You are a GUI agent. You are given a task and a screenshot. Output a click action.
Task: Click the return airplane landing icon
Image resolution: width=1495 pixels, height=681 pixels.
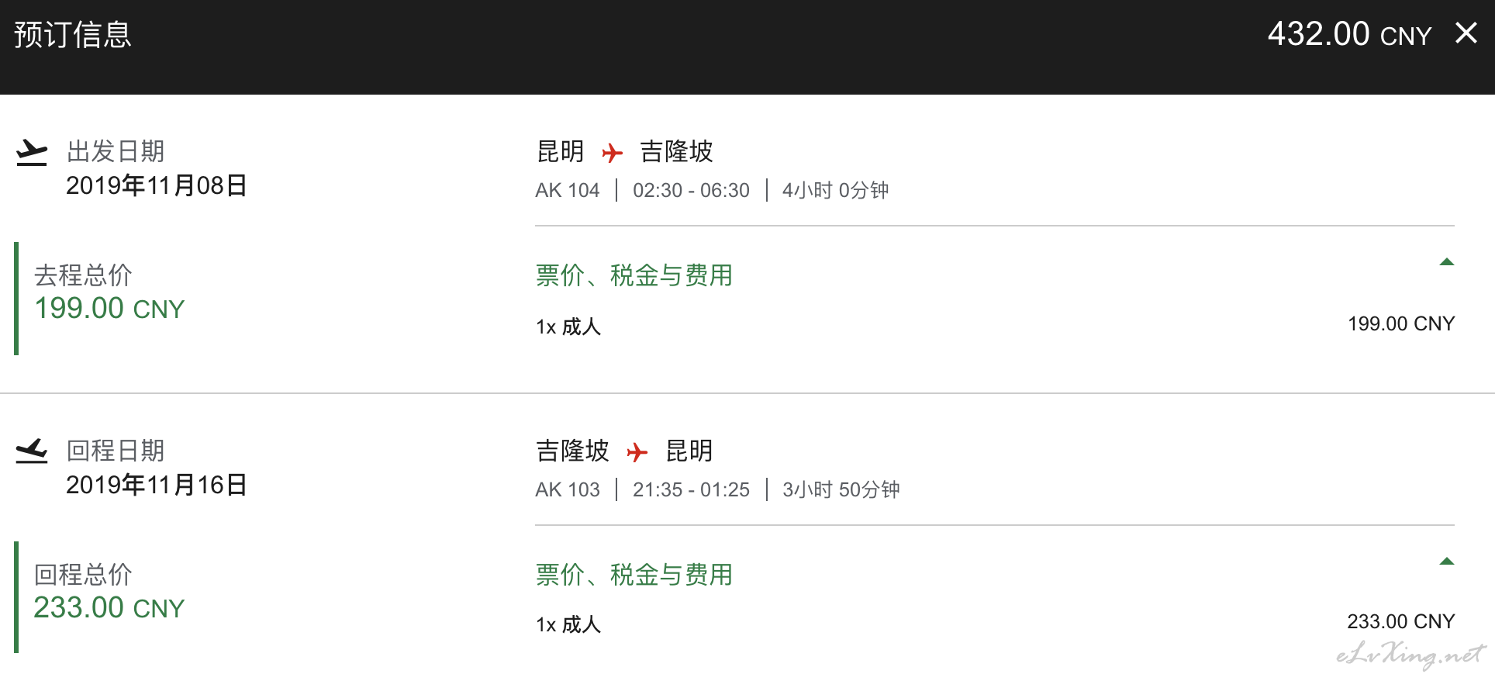coord(32,451)
